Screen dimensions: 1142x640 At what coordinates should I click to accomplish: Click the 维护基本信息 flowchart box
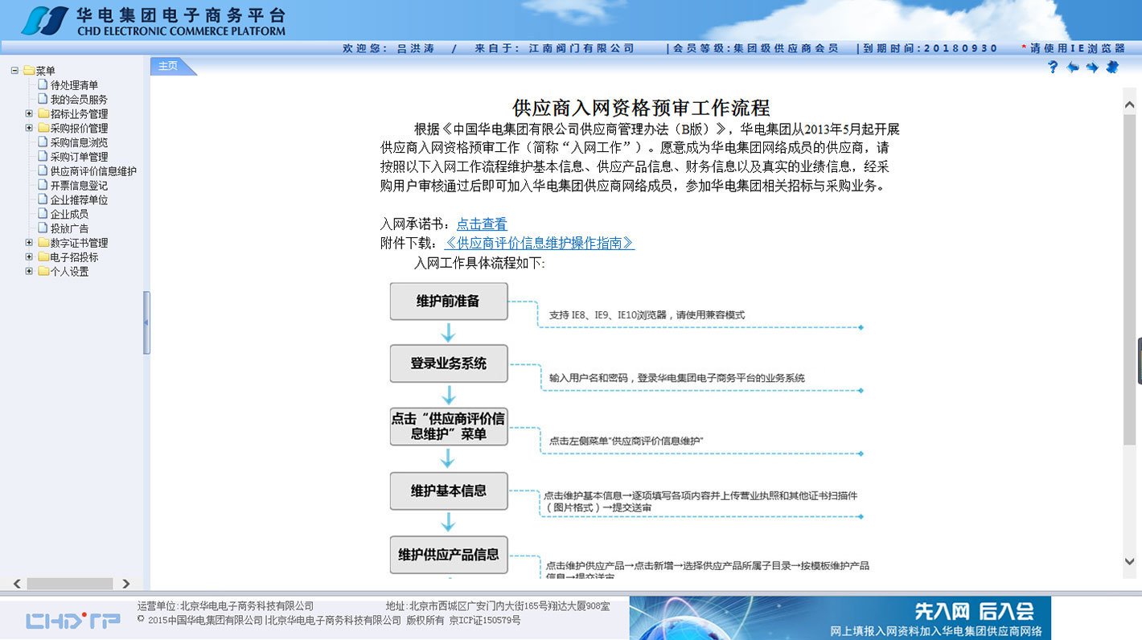[449, 490]
